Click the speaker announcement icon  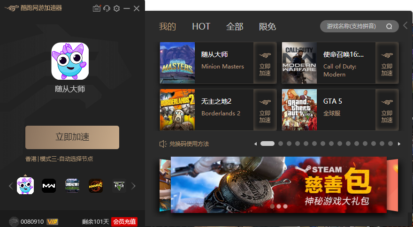(163, 144)
